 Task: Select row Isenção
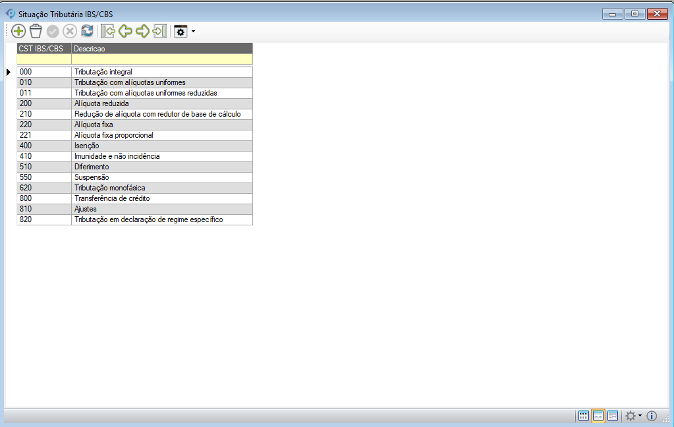(134, 146)
